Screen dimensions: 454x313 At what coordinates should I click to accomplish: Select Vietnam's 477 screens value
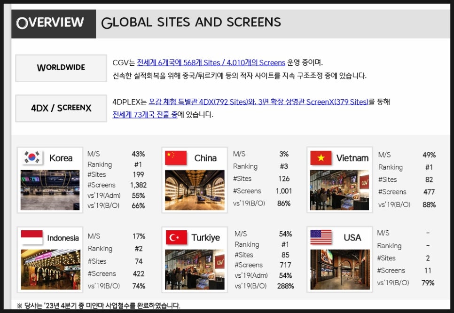pyautogui.click(x=429, y=192)
